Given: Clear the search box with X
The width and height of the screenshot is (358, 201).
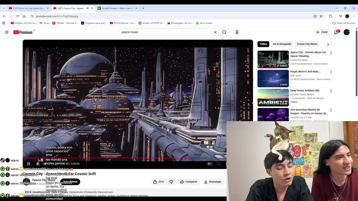Looking at the screenshot, I should click(x=215, y=32).
